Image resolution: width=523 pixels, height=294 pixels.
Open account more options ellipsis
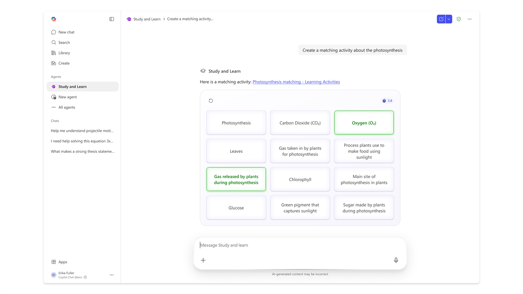point(112,275)
